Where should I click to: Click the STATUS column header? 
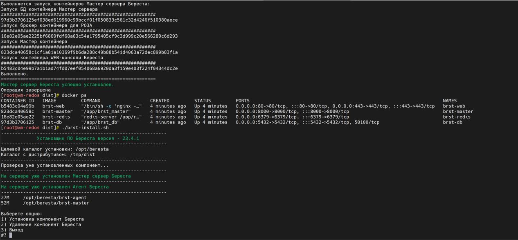tap(203, 101)
